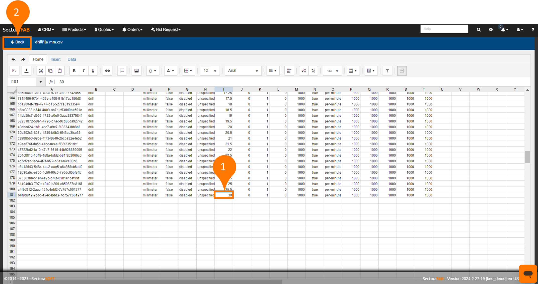Toggle bold formatting on selection
538x284 pixels.
(x=74, y=70)
